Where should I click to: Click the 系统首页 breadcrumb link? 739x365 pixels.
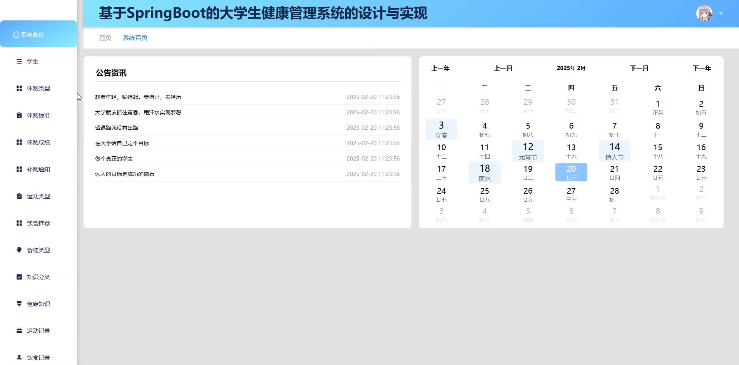[x=135, y=38]
